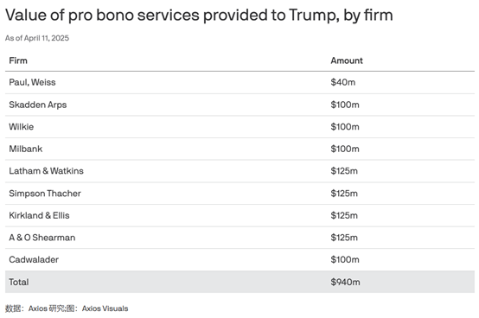Click the Wilkie firm entry
This screenshot has height=318, width=479.
coord(21,127)
